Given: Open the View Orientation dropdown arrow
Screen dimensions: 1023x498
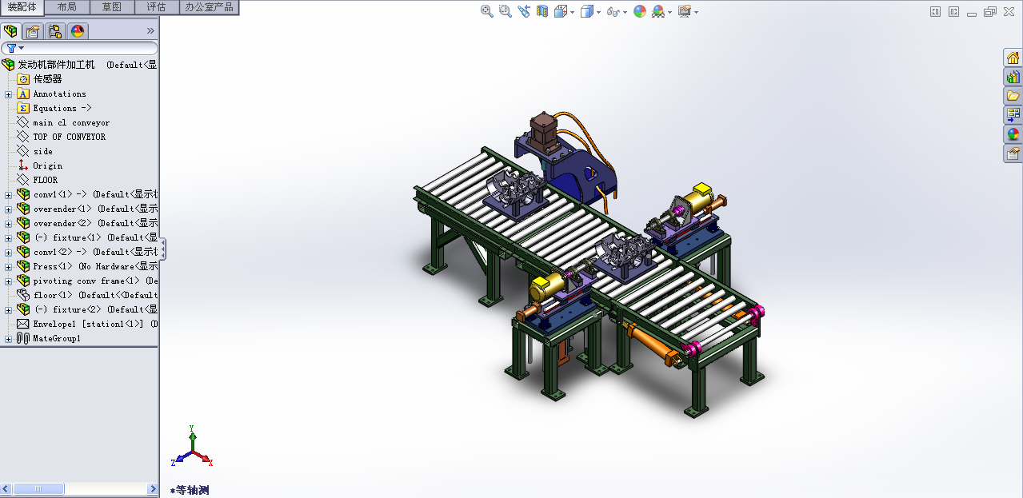Looking at the screenshot, I should [572, 12].
